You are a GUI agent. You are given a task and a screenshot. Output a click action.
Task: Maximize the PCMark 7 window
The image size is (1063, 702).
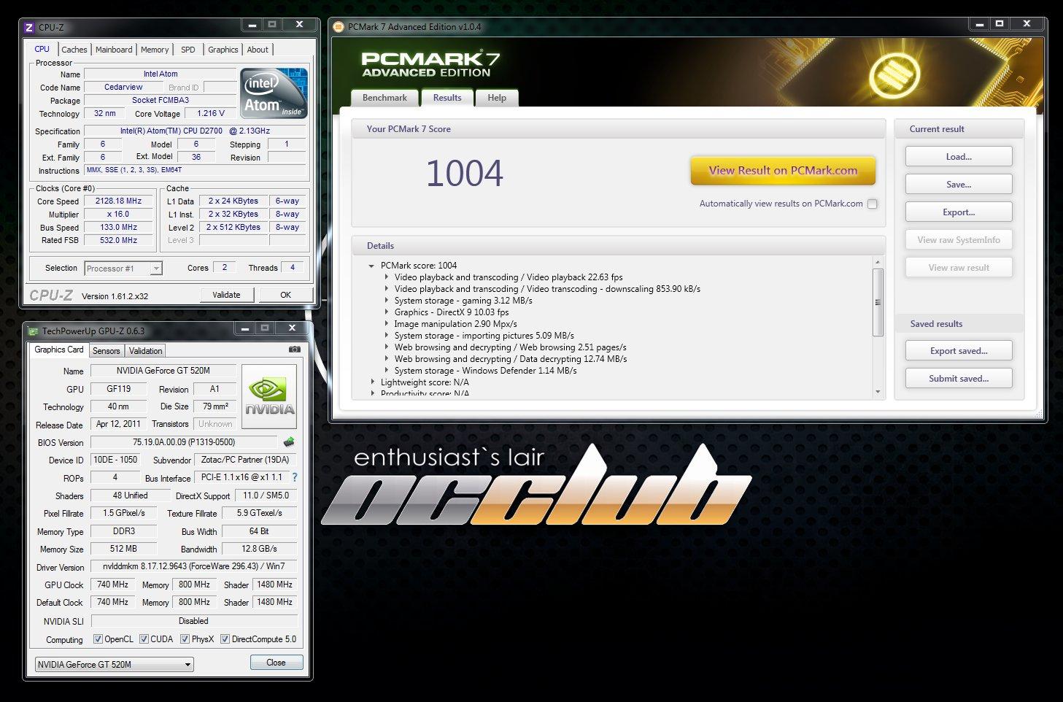pos(1000,24)
